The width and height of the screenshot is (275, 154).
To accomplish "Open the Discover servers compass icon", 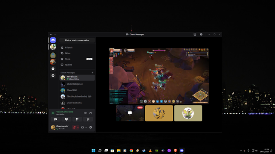I will (53, 76).
